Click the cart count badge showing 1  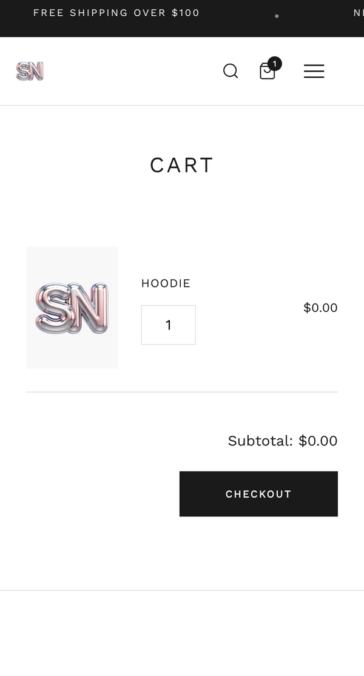pyautogui.click(x=275, y=63)
